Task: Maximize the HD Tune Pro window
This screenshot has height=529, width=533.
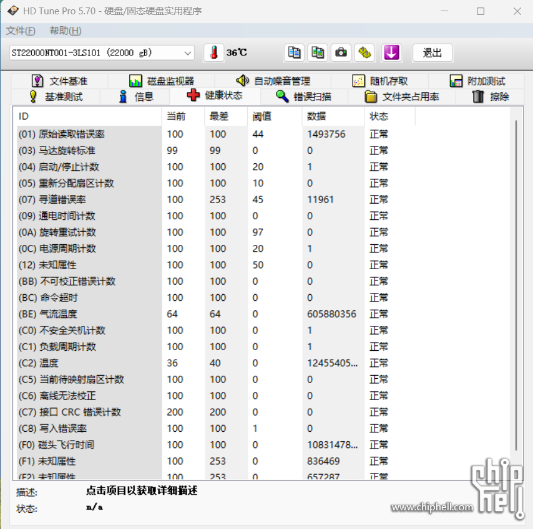Action: 481,11
